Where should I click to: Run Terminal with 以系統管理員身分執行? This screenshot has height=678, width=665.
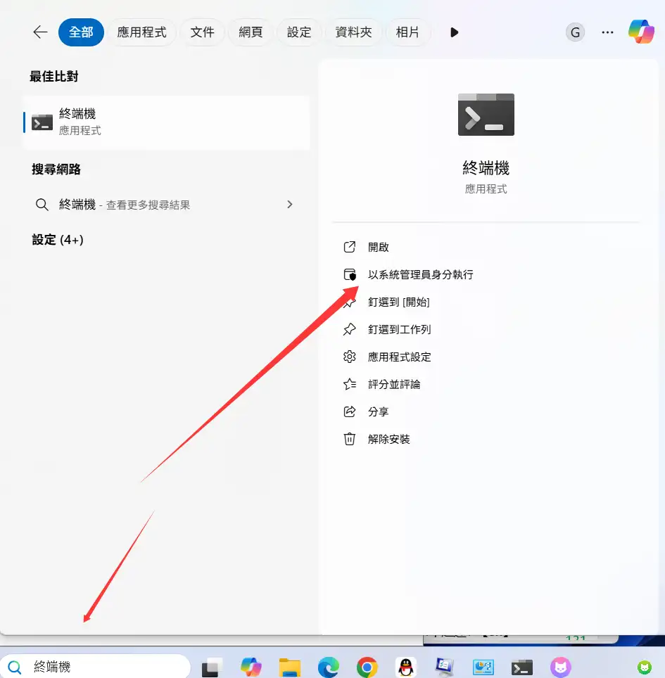coord(420,275)
